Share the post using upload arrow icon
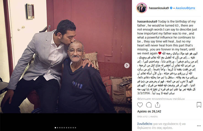 click(157, 105)
